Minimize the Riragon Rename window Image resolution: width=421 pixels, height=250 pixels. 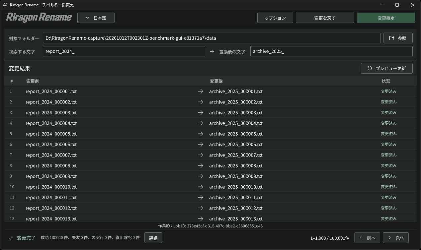tap(382, 5)
